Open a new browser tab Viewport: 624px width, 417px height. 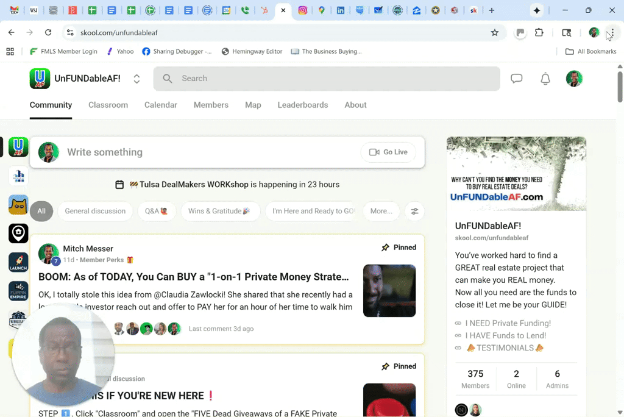pos(492,11)
